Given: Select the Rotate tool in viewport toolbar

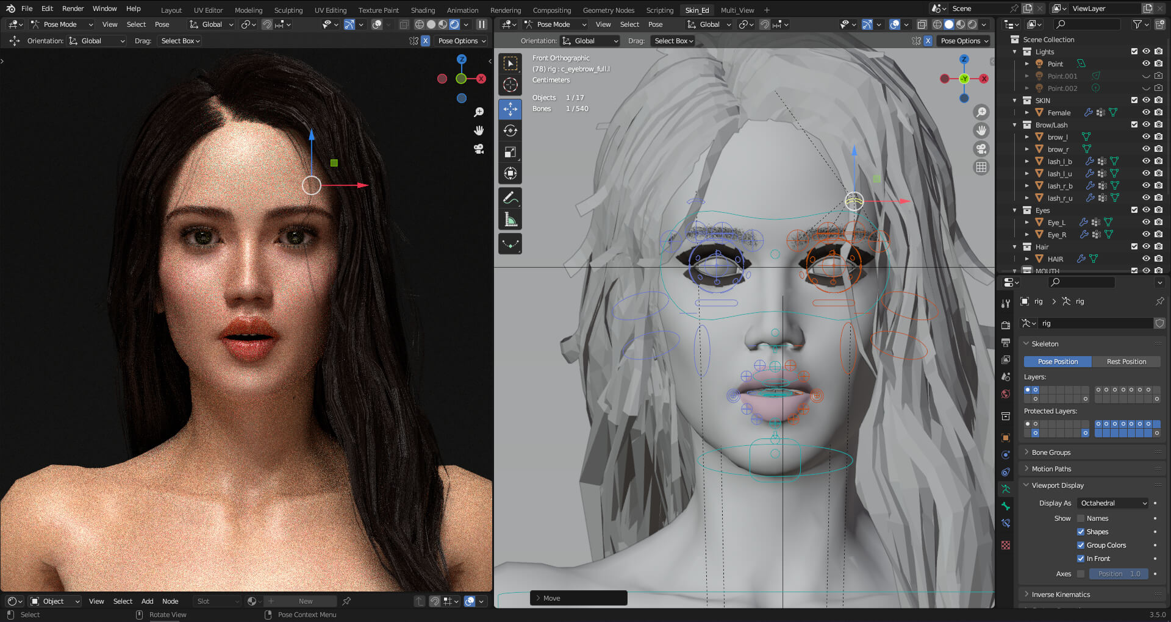Looking at the screenshot, I should tap(510, 131).
